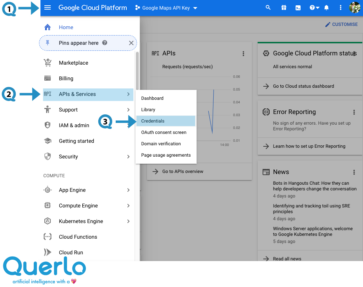This screenshot has height=287, width=363.
Task: Open the hamburger navigation menu
Action: click(48, 8)
